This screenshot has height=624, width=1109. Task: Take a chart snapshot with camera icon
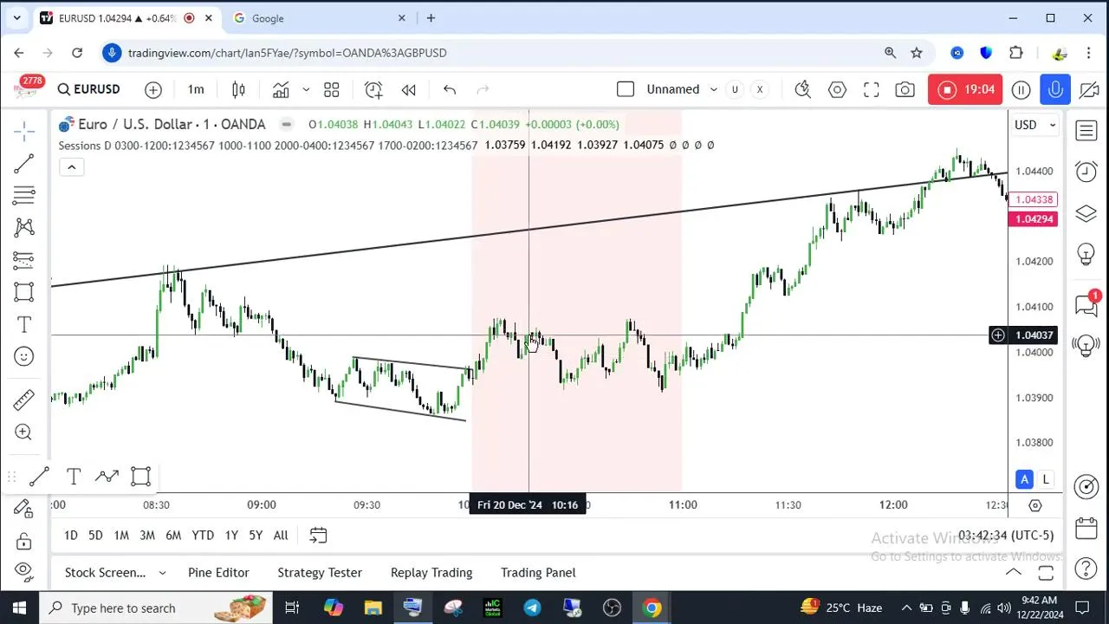[x=905, y=89]
